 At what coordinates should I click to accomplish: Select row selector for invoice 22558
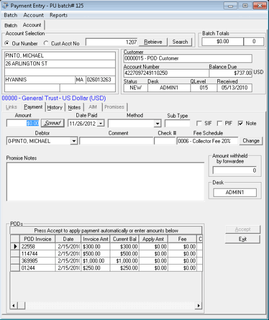(15, 247)
